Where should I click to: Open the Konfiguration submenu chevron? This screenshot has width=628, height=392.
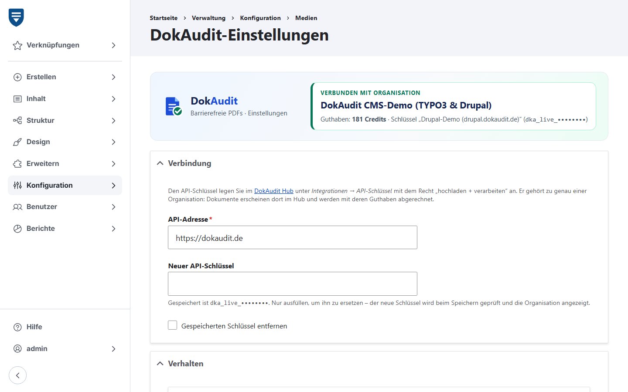coord(113,185)
